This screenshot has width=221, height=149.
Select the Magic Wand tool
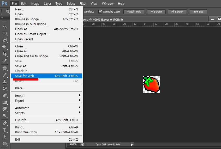(x=5, y=47)
